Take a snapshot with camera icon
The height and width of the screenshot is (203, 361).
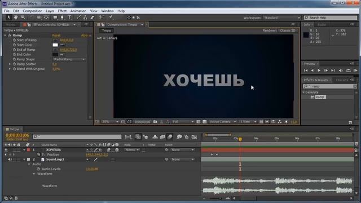click(x=155, y=122)
